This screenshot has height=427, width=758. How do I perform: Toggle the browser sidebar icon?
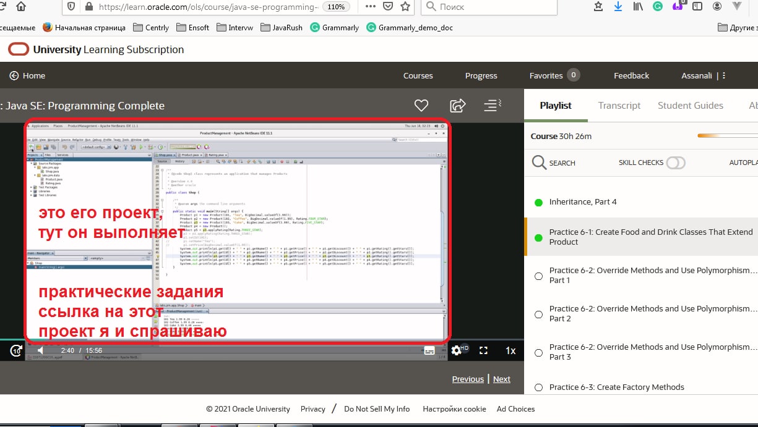[x=697, y=7]
